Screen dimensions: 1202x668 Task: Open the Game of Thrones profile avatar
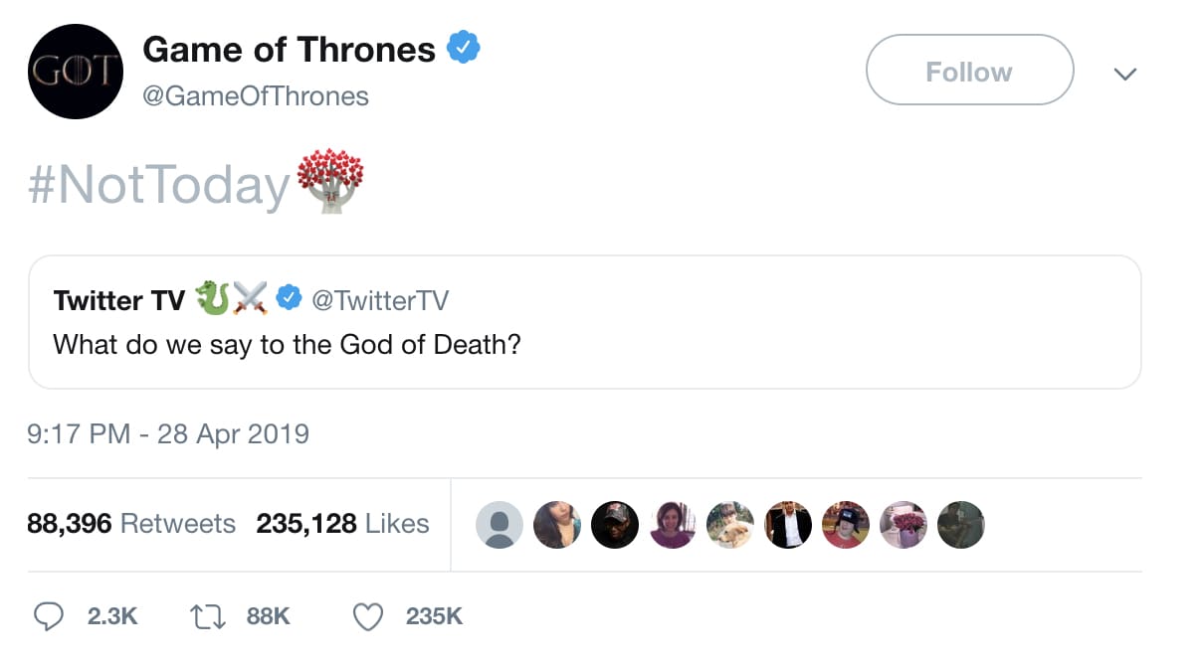(x=76, y=72)
